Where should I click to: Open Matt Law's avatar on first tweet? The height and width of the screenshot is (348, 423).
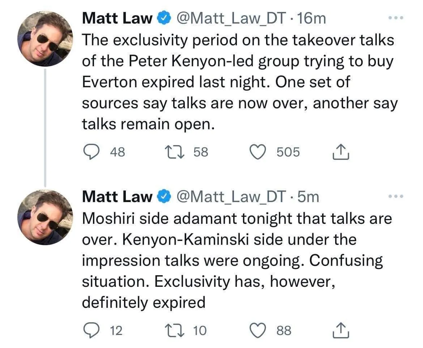pyautogui.click(x=46, y=39)
